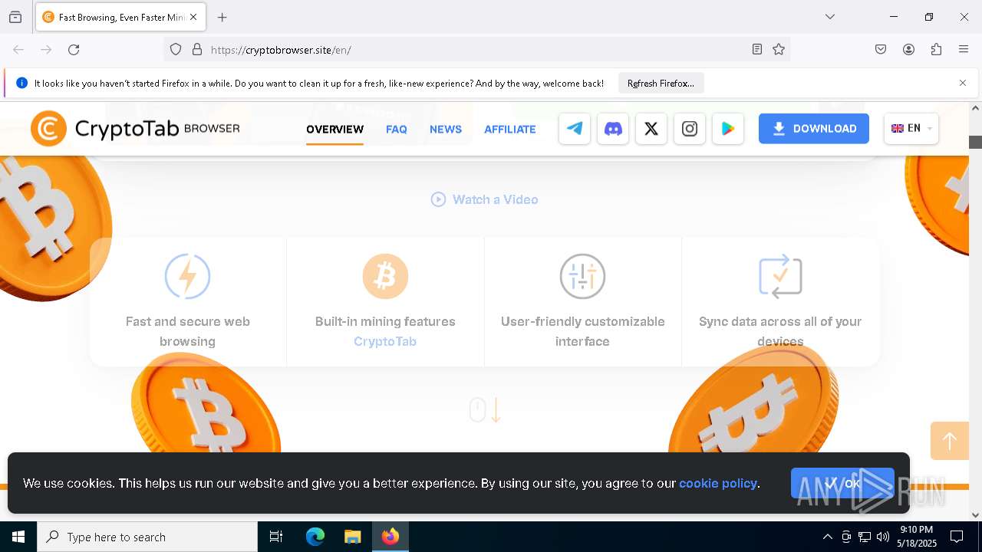The image size is (982, 552).
Task: Click the lightning bolt fast browsing icon
Action: point(187,276)
